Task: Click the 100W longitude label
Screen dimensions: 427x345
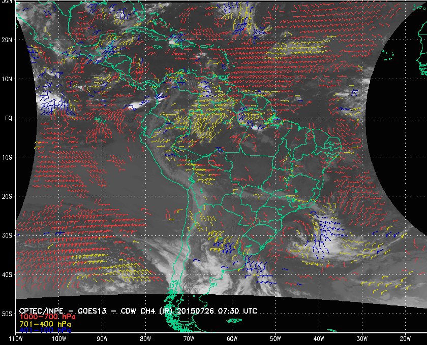Action: [x=59, y=339]
